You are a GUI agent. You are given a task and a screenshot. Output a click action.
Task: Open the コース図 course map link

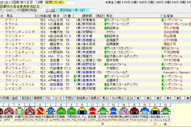50,10
